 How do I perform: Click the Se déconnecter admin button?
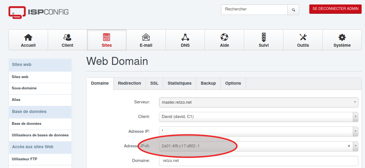tap(335, 9)
